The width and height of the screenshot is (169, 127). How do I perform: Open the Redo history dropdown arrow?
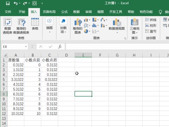[29, 3]
